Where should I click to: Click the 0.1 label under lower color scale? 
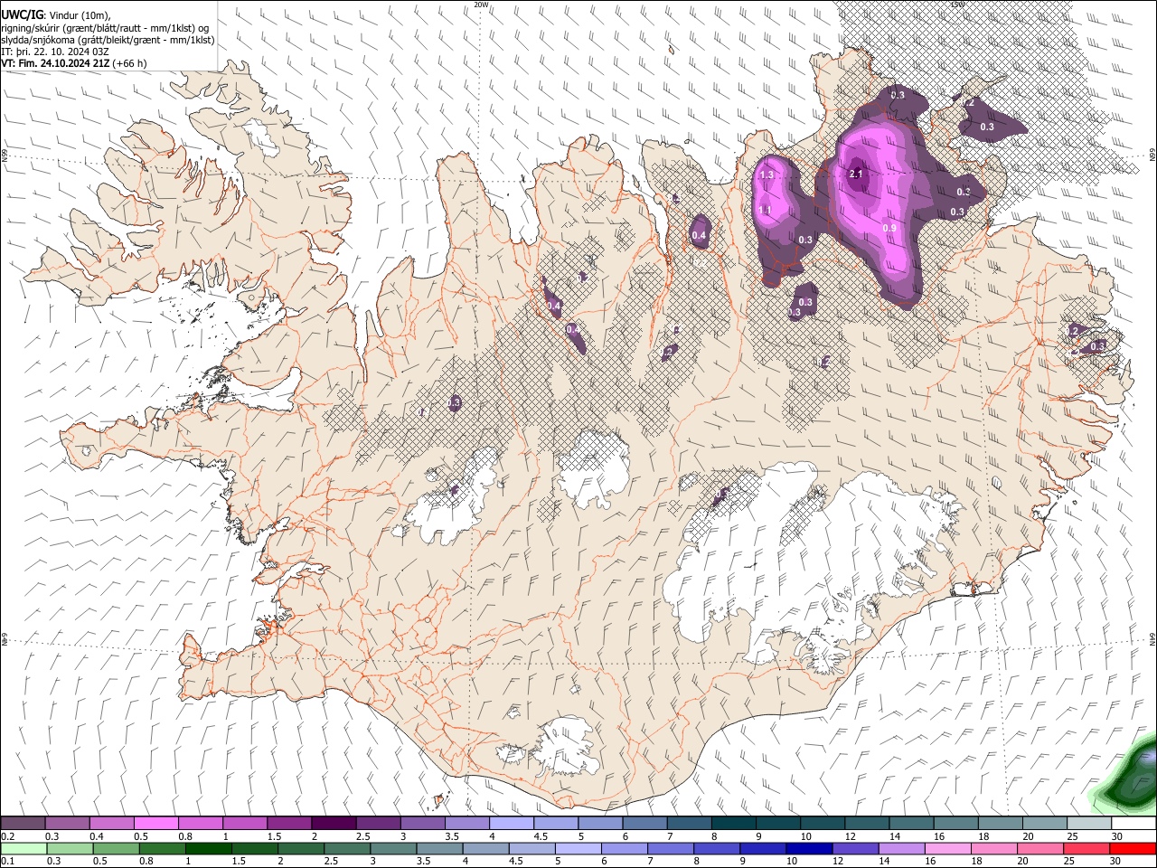[7, 861]
